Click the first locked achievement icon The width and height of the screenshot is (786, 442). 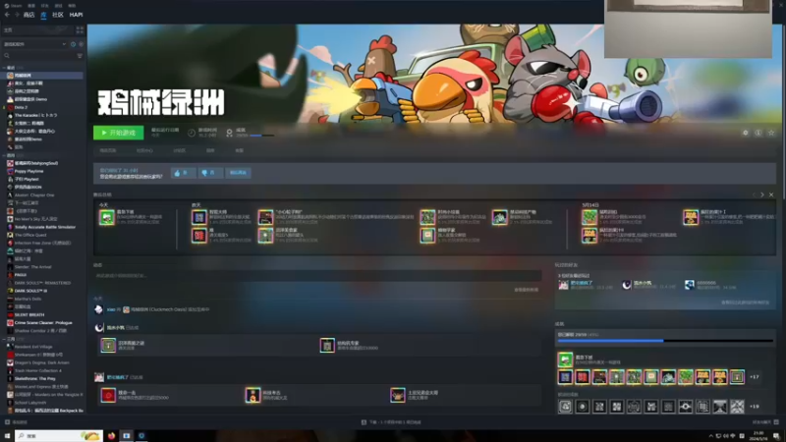[x=565, y=407]
